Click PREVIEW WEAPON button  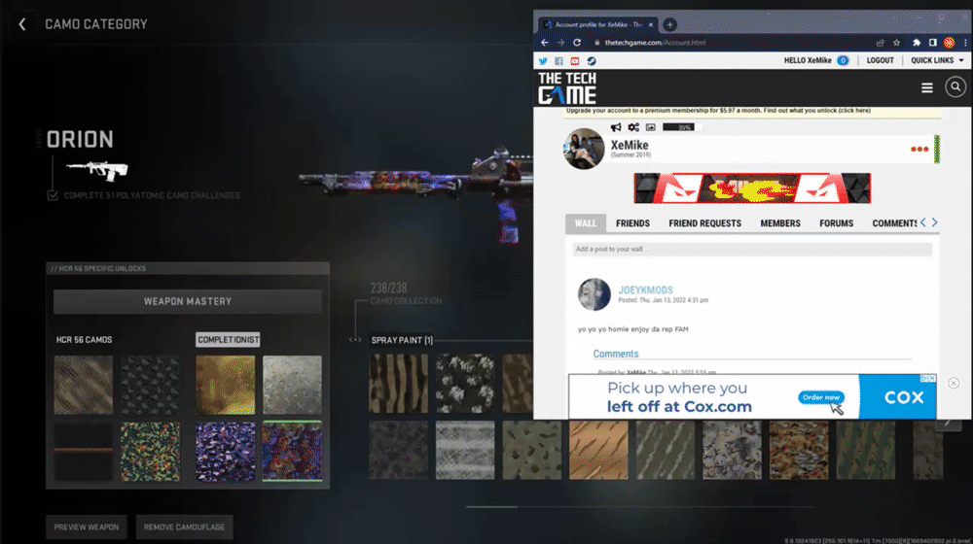point(87,527)
